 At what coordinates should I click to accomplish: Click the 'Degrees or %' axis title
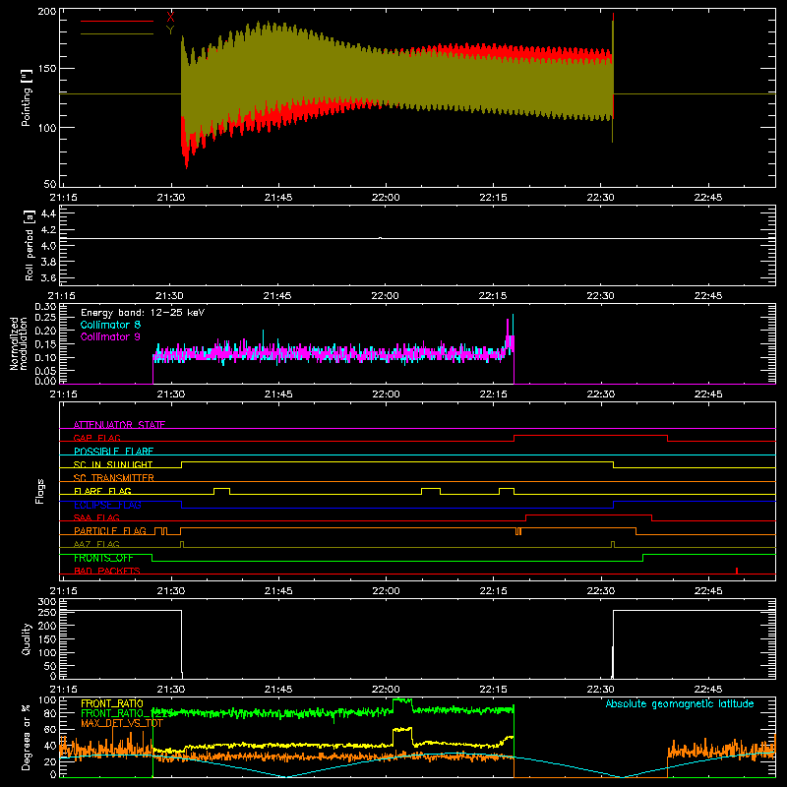click(27, 737)
